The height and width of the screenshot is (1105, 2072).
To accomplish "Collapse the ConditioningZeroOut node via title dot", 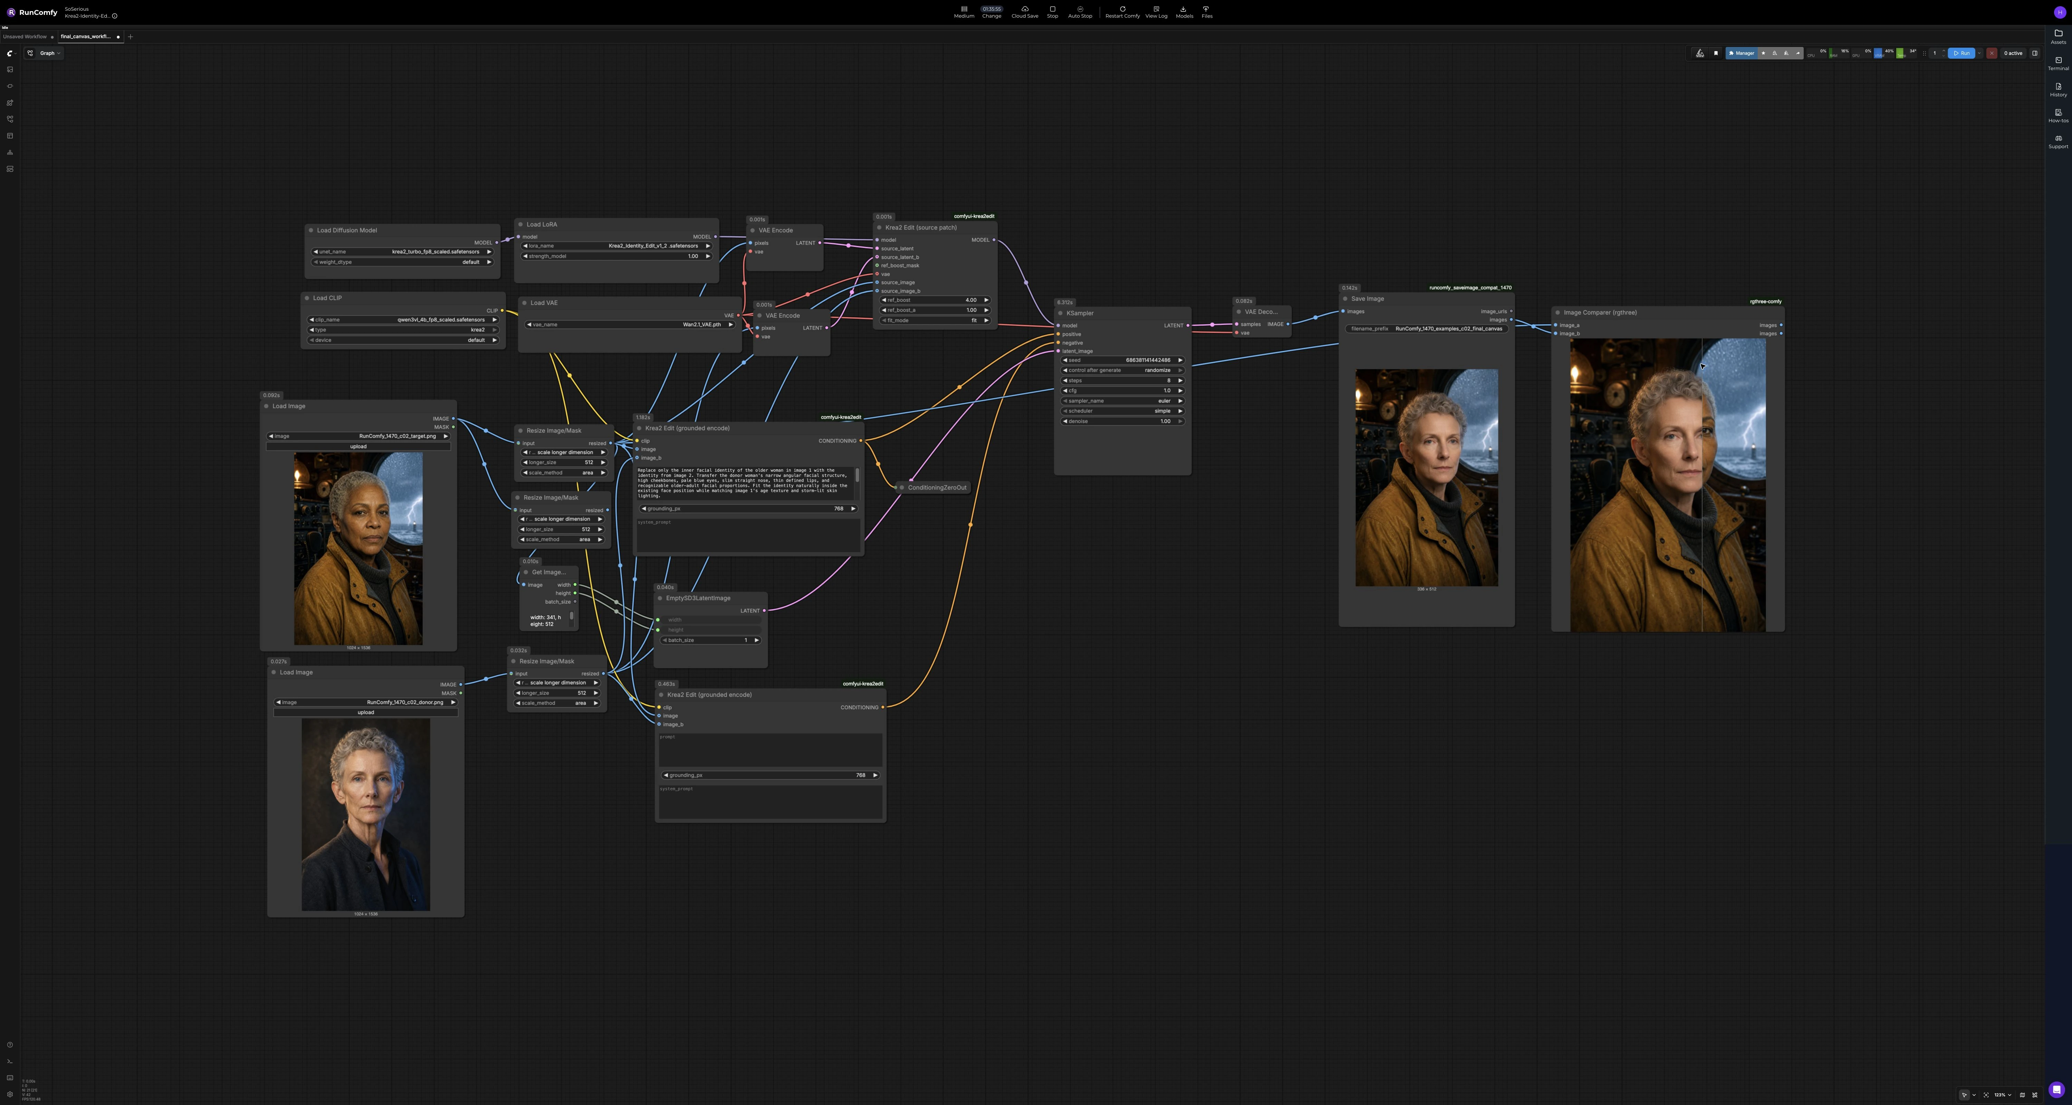I will pyautogui.click(x=902, y=487).
